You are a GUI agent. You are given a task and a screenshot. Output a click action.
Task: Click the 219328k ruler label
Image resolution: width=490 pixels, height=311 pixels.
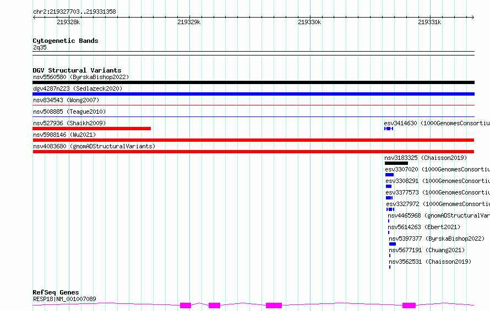coord(68,22)
